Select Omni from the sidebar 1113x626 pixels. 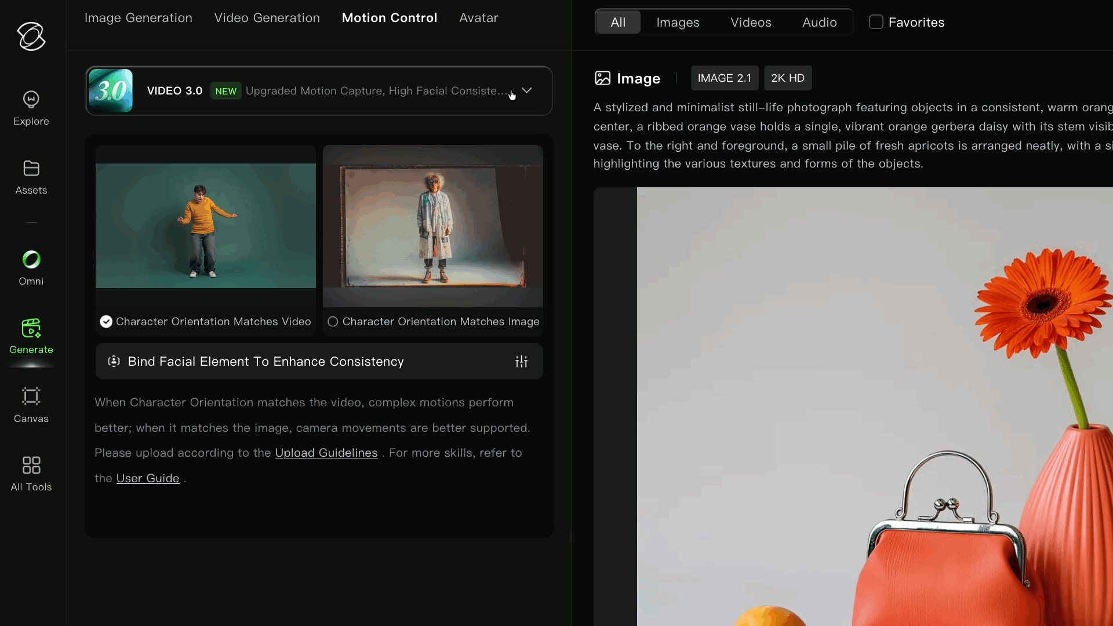point(31,268)
